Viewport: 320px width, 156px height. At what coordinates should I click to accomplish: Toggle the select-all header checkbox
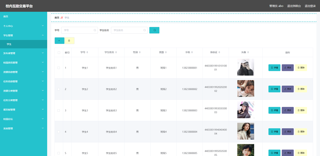[59, 52]
